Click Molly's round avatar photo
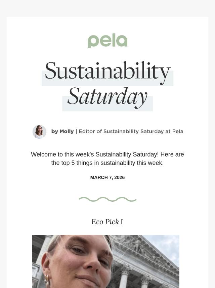 (39, 132)
